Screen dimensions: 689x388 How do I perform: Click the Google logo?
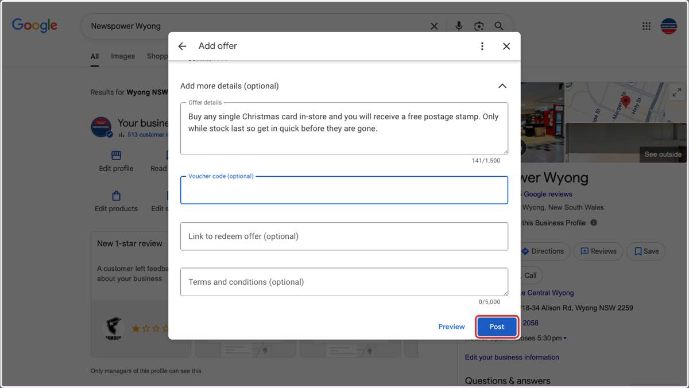pyautogui.click(x=34, y=26)
